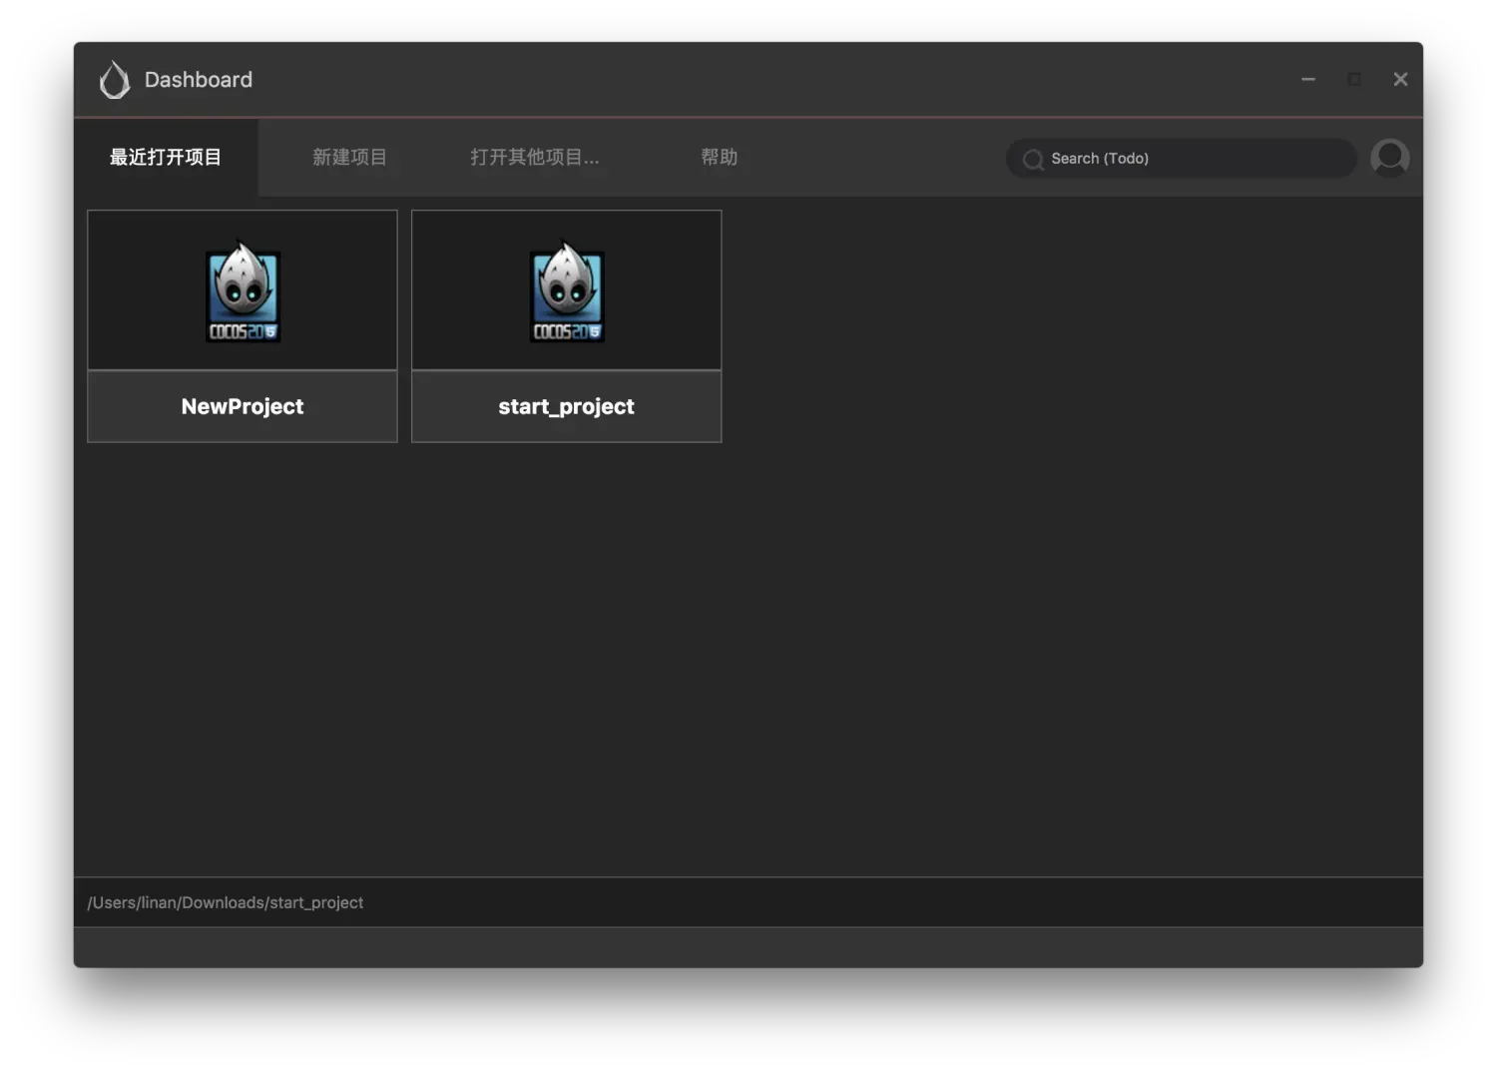
Task: Minimize the Dashboard window
Action: point(1308,79)
